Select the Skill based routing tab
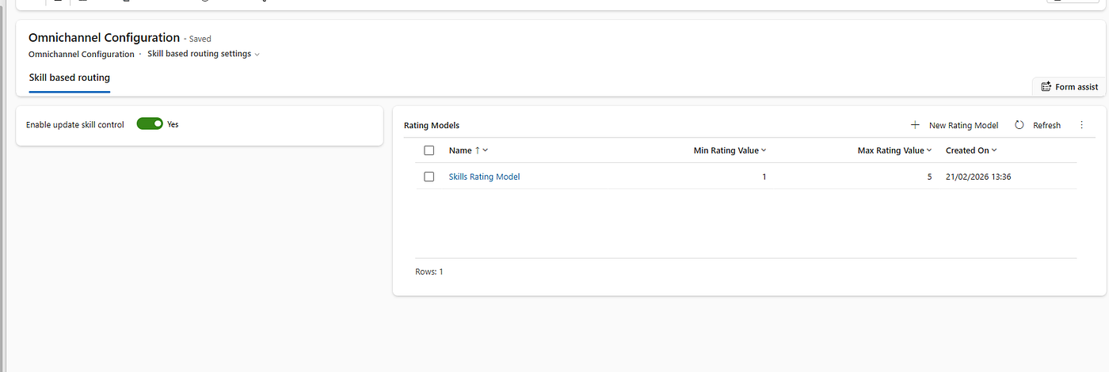 (x=69, y=78)
